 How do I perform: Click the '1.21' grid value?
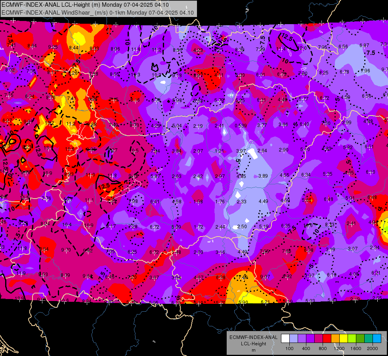point(219,151)
